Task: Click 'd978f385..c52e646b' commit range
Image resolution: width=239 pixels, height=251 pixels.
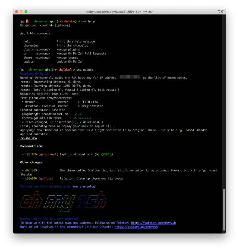Action: tap(40, 106)
